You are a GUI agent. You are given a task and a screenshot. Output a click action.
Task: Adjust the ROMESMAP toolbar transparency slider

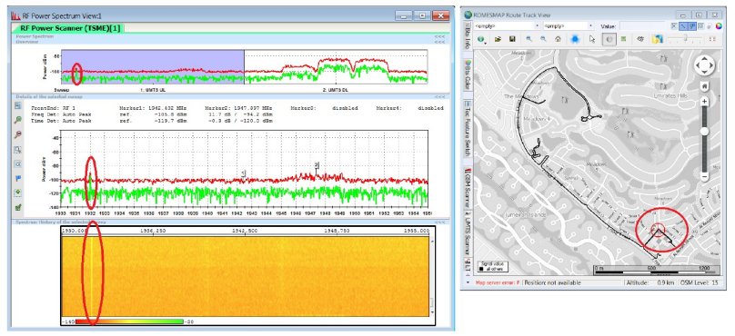click(x=685, y=39)
